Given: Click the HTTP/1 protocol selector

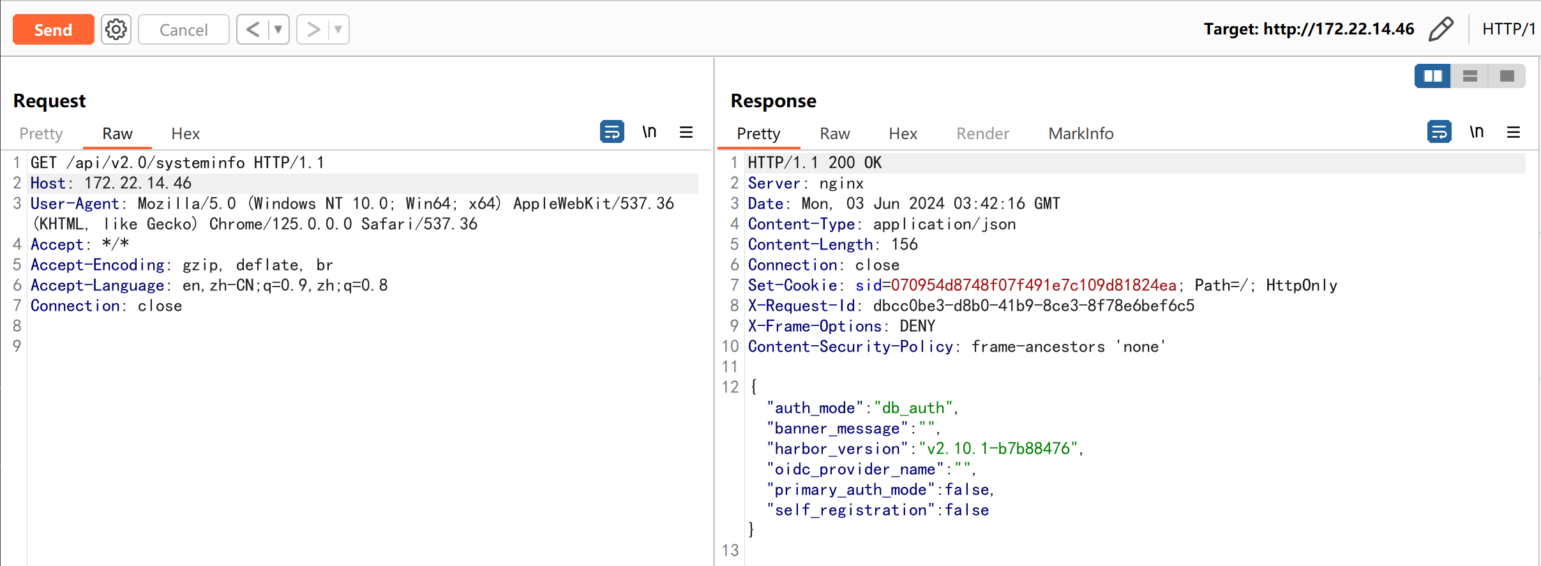Looking at the screenshot, I should pyautogui.click(x=1508, y=29).
